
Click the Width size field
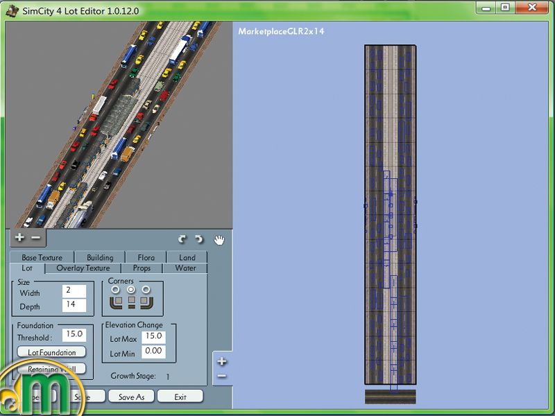(74, 291)
